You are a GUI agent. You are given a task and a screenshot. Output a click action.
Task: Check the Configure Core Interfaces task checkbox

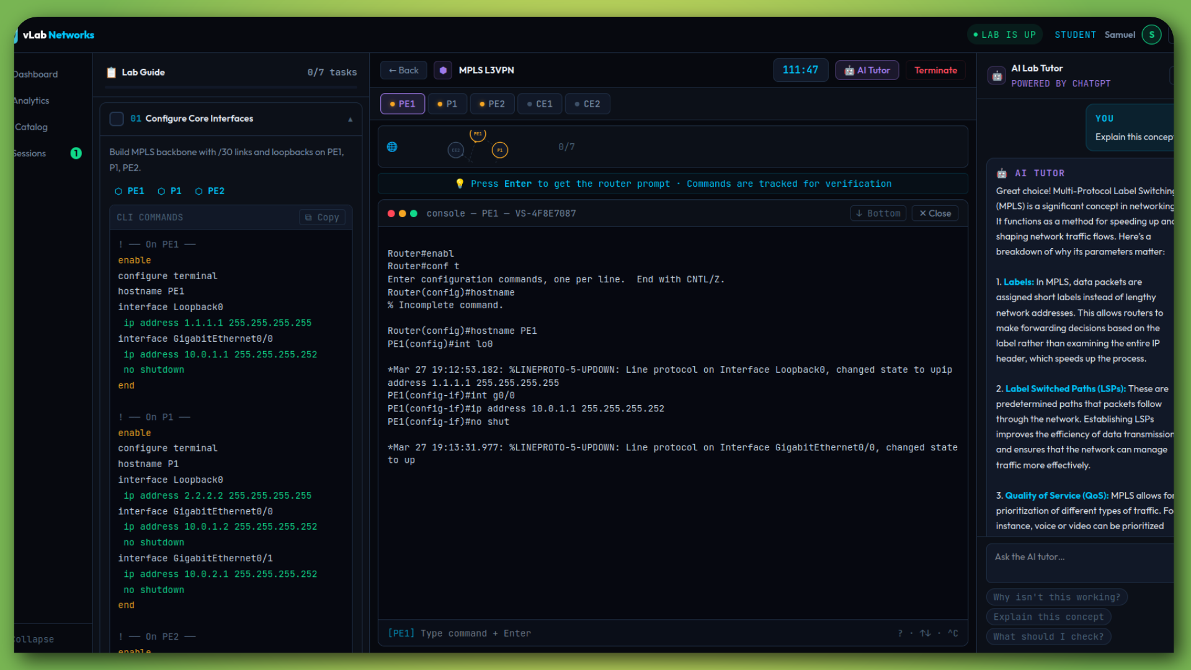[117, 118]
